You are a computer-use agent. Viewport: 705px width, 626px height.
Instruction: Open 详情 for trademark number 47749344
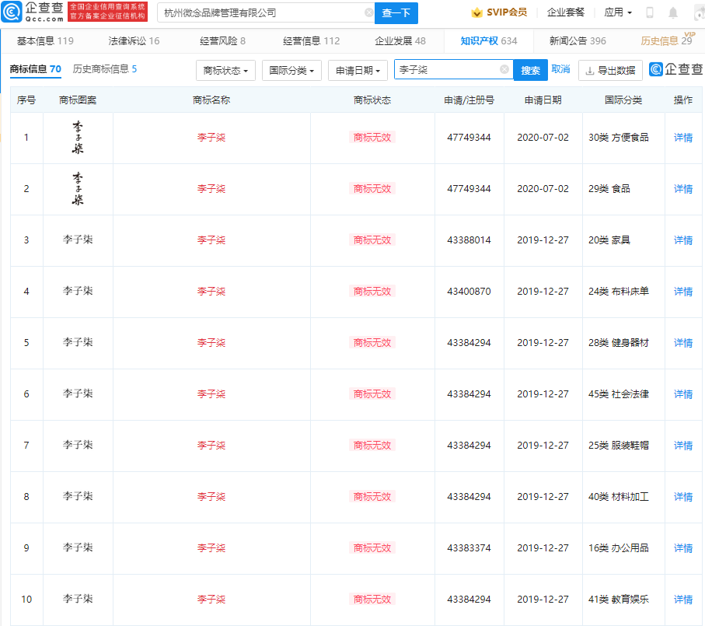point(683,138)
